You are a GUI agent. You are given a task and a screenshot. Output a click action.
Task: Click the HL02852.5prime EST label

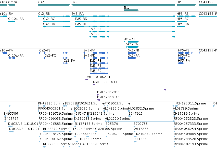click(141, 109)
